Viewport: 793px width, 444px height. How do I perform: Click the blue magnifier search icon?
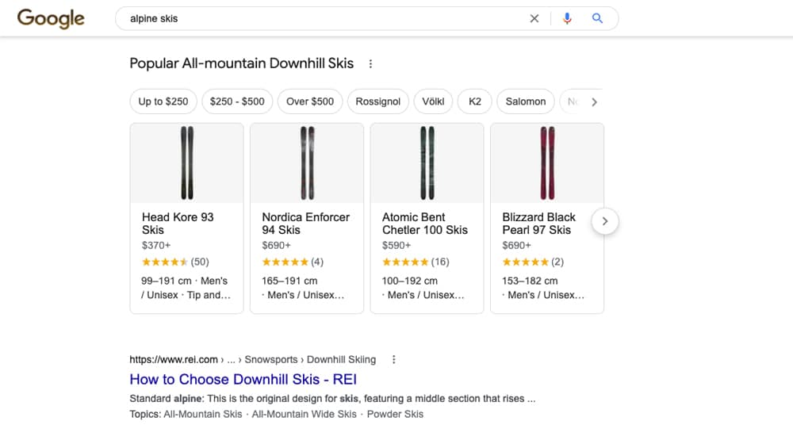tap(597, 18)
